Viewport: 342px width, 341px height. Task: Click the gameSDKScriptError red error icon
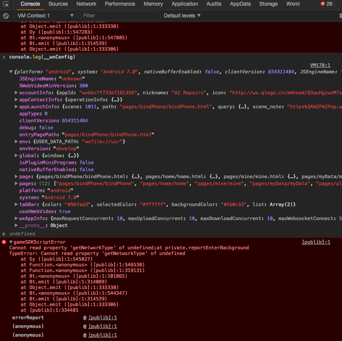[4, 242]
